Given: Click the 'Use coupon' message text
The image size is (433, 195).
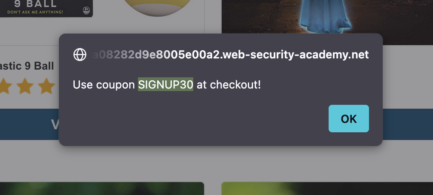Looking at the screenshot, I should (x=104, y=85).
